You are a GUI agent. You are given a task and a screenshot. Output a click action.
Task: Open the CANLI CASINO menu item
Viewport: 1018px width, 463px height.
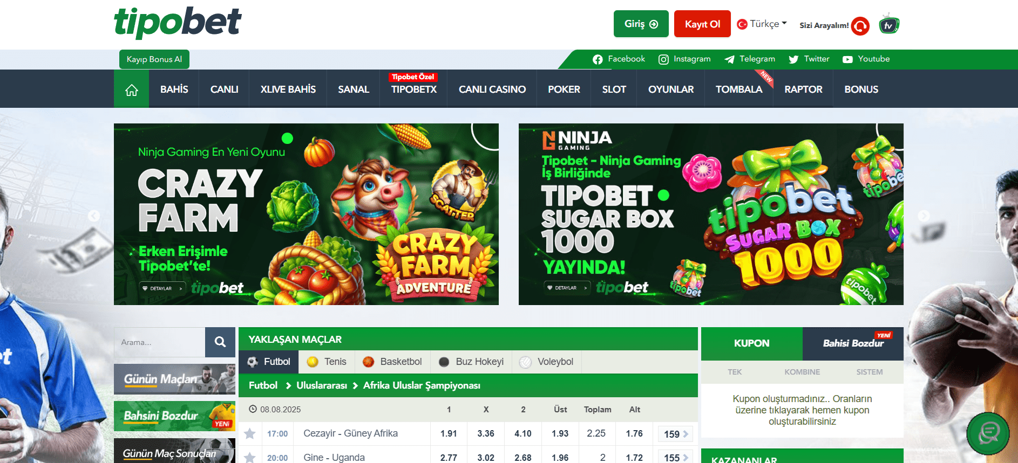pyautogui.click(x=492, y=89)
